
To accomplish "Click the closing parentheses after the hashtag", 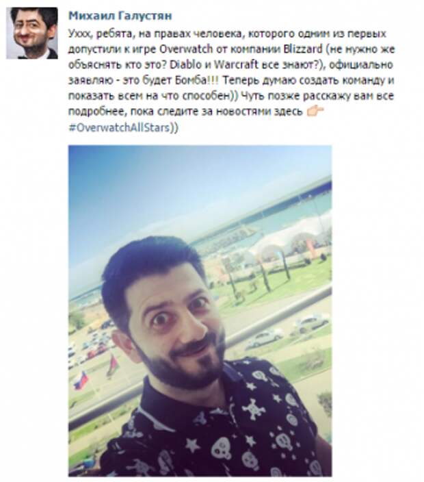I will 174,127.
